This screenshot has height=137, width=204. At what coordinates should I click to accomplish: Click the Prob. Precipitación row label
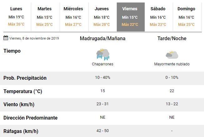coord(25,78)
